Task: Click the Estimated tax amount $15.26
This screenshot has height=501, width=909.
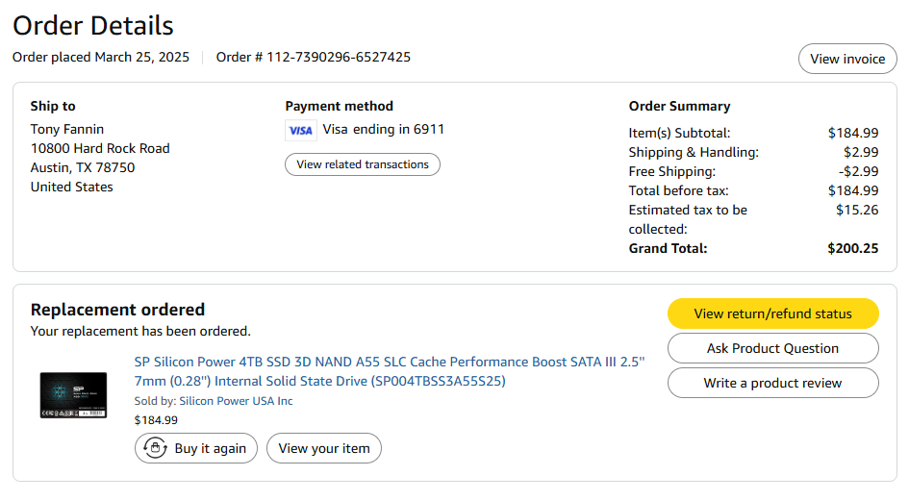Action: pos(856,210)
